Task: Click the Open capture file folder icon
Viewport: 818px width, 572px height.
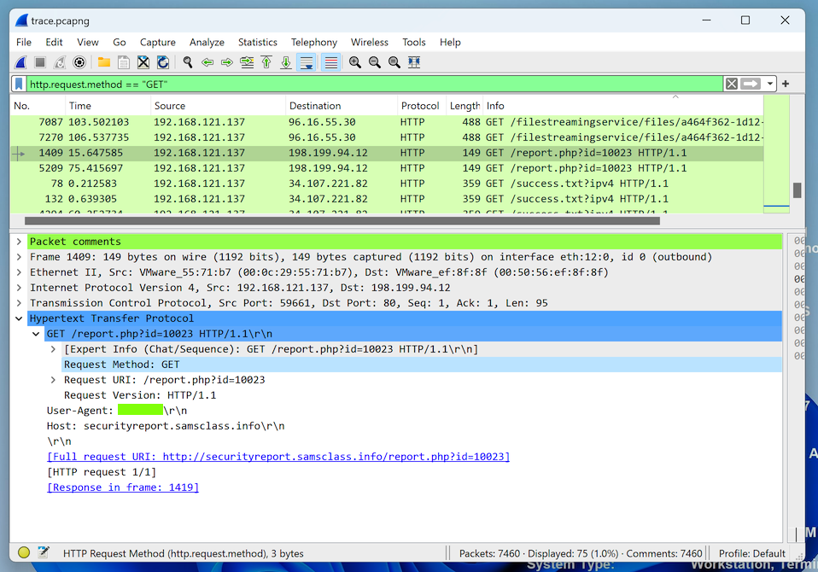Action: click(104, 62)
